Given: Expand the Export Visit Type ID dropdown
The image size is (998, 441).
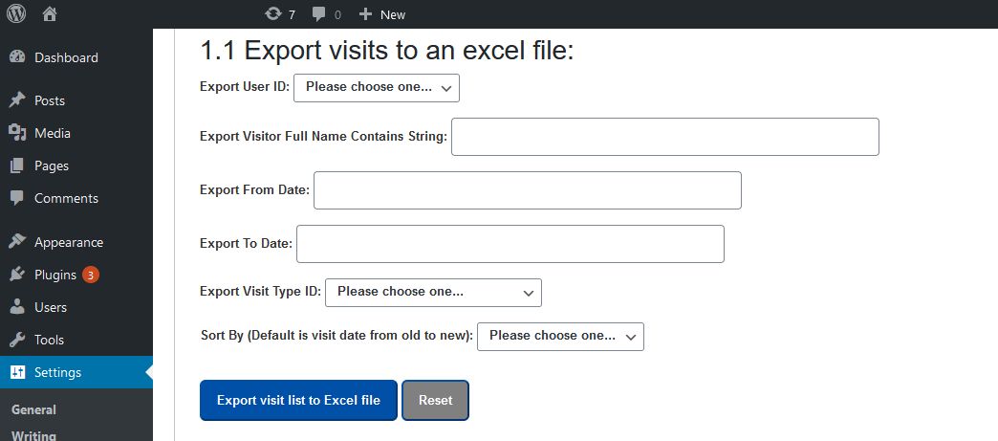Looking at the screenshot, I should click(x=433, y=293).
